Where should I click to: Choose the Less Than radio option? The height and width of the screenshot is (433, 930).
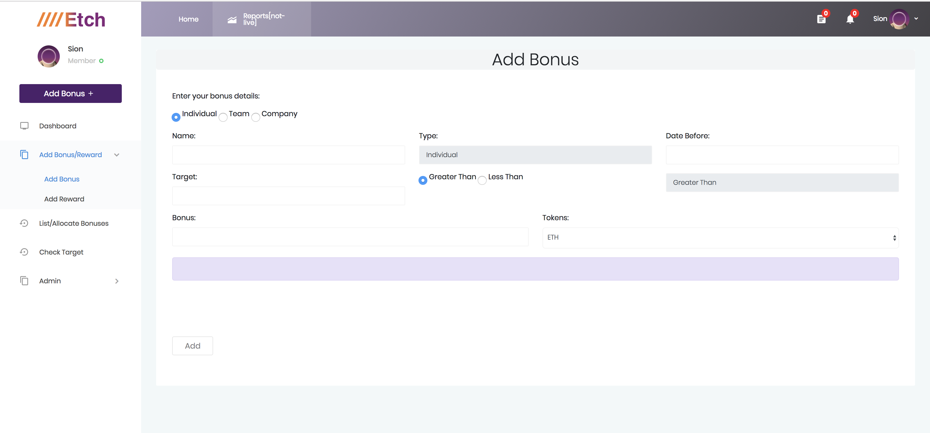click(x=482, y=180)
